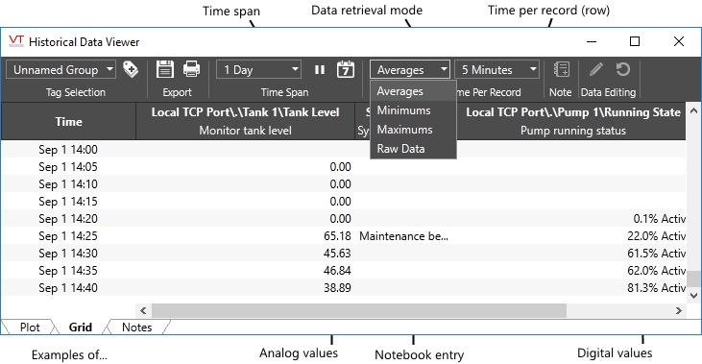Image resolution: width=702 pixels, height=364 pixels.
Task: Click the tag selection icon with plus
Action: tap(131, 69)
